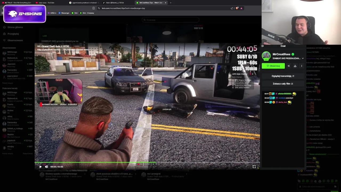341x192 pixels.
Task: Open Makito recommended channel
Action: [x=17, y=135]
